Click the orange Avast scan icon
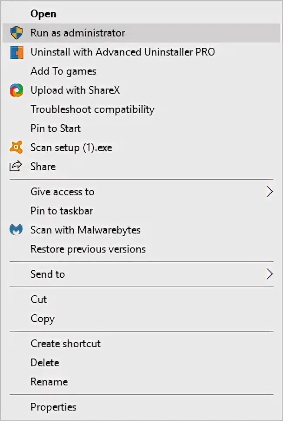 point(16,147)
